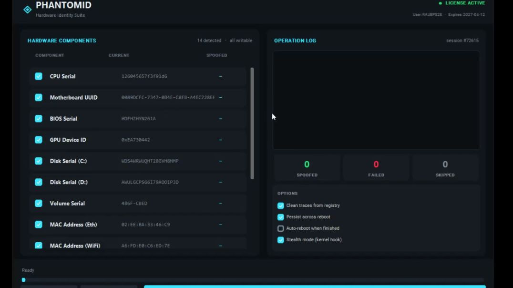Click WiFi MAC value A6:FD:E0:C6:ED:7E
513x288 pixels.
(x=145, y=246)
